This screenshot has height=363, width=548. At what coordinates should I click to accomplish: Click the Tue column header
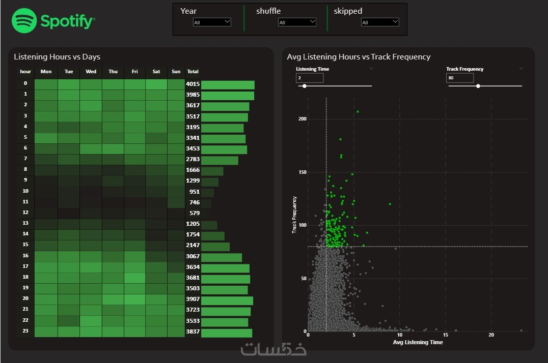(69, 72)
